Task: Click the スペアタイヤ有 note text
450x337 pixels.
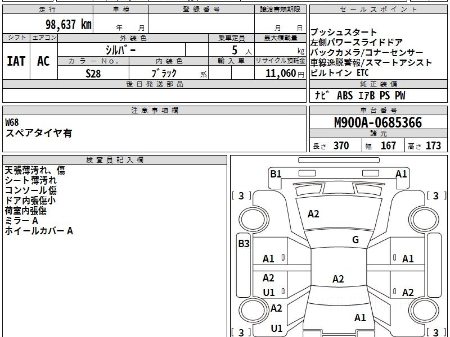Action: point(38,133)
